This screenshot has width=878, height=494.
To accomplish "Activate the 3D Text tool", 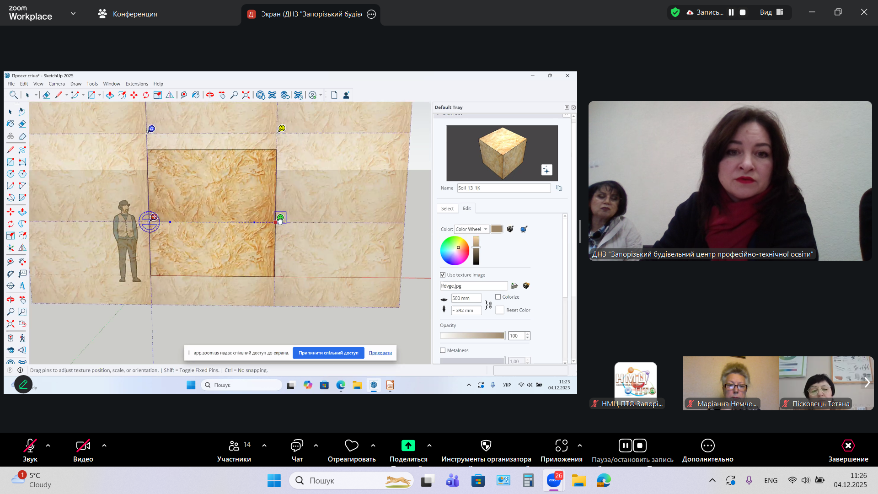I will tap(22, 286).
